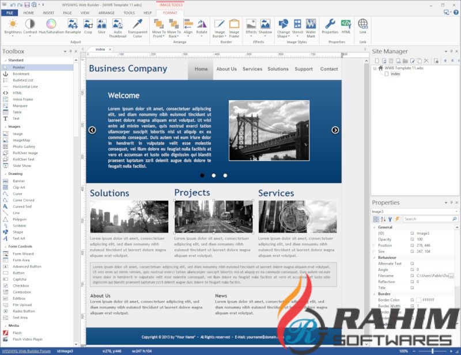The image size is (461, 355).
Task: Select the third carousel dot indicator
Action: [x=225, y=175]
